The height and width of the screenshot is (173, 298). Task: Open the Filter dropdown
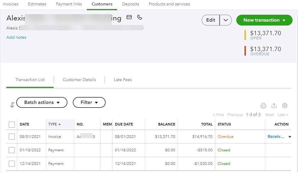(x=89, y=102)
